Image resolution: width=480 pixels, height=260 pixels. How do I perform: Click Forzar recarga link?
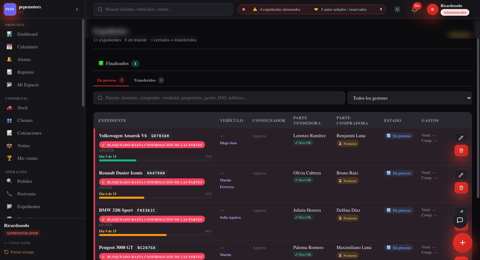19,252
